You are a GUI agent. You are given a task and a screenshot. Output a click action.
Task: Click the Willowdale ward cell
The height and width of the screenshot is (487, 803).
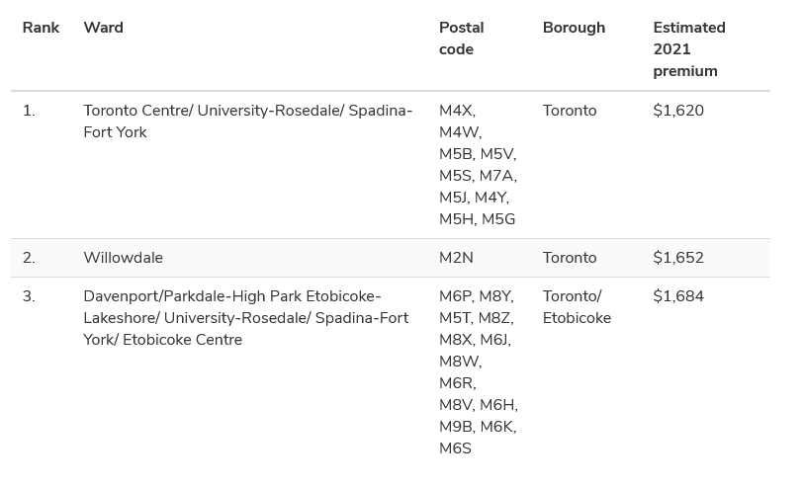tap(123, 258)
